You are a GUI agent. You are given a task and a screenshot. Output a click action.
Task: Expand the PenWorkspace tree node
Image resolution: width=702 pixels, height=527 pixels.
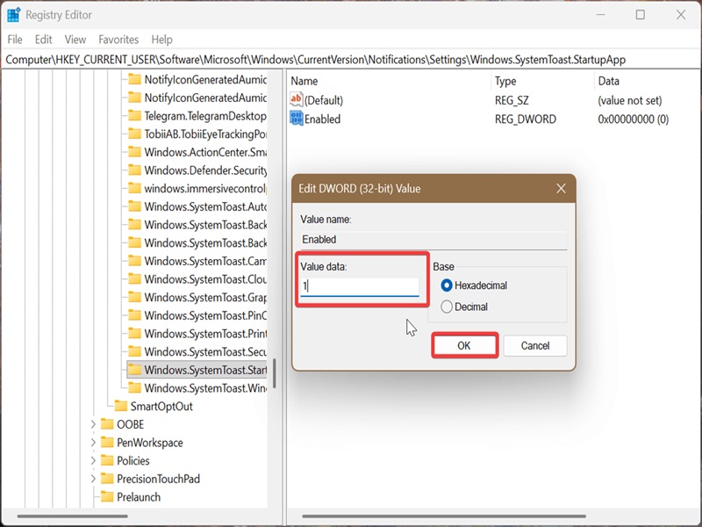[x=93, y=443]
